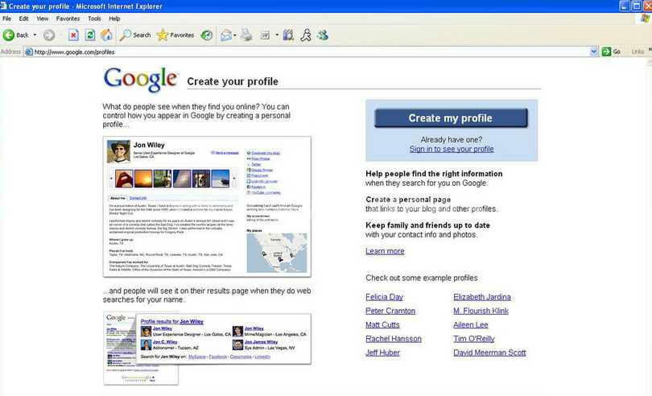Open the Favorites menu
This screenshot has height=396, width=652.
pyautogui.click(x=68, y=19)
